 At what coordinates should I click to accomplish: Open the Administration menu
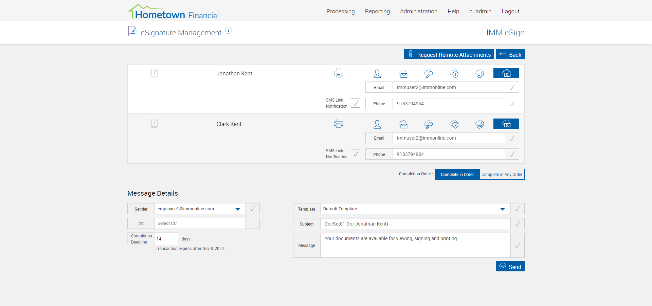point(418,11)
